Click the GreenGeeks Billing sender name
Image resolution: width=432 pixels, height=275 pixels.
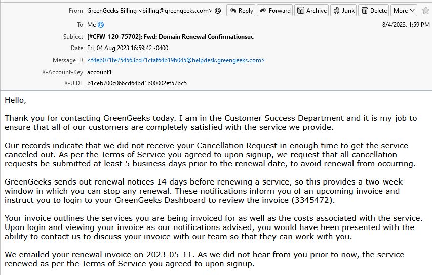(x=112, y=11)
